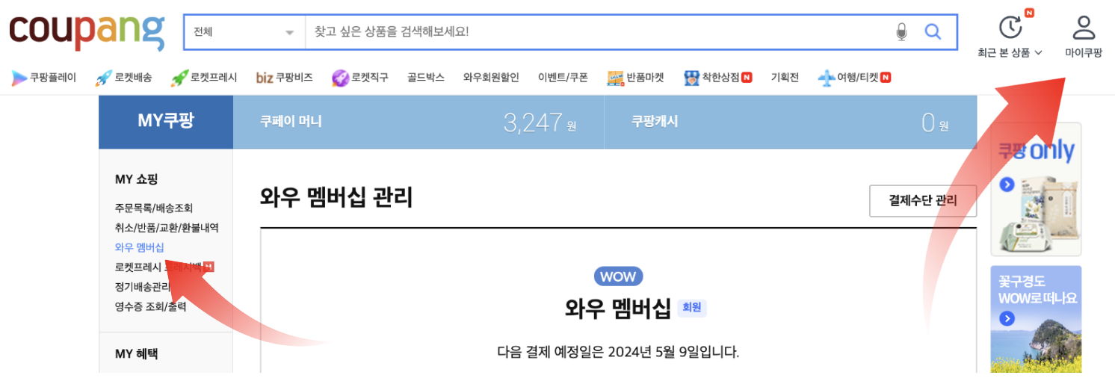Open 영수증 조회/출력 in sidebar

pos(150,306)
